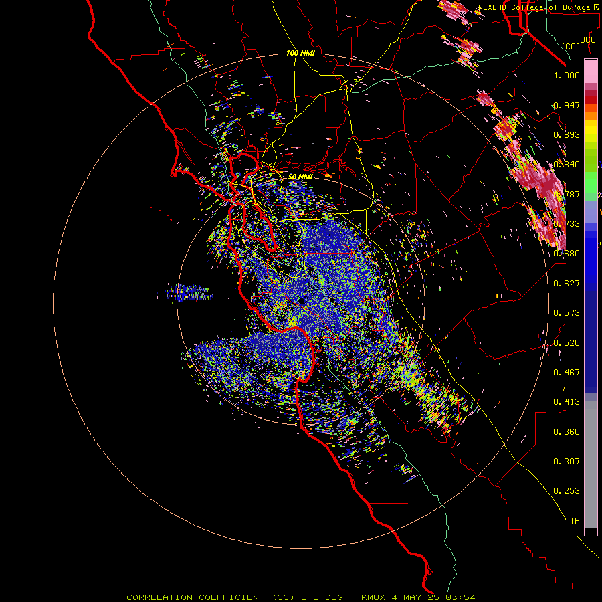602x602 pixels.
Task: Select the 0.413 scale value
Action: pos(567,402)
